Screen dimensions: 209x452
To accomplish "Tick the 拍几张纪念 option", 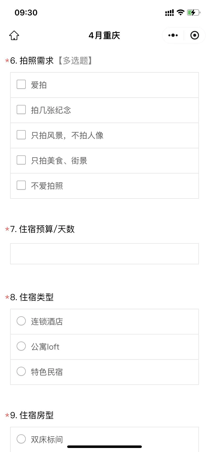I will click(x=21, y=110).
